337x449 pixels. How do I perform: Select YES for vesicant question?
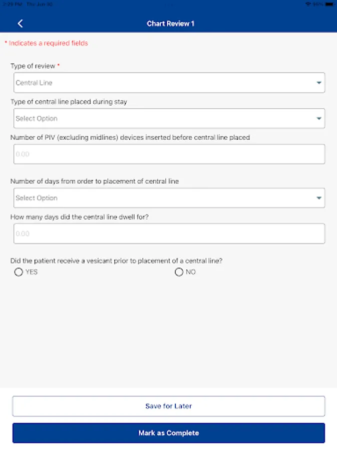click(x=19, y=272)
